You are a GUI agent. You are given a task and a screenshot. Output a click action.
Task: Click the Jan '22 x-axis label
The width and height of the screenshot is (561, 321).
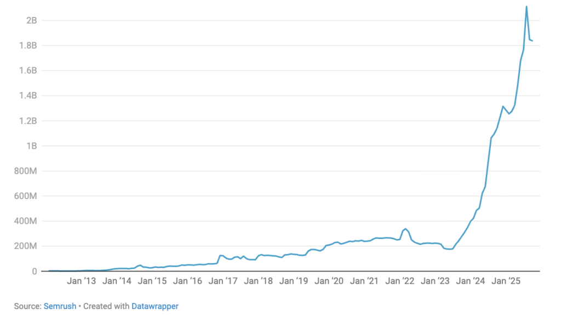click(400, 281)
